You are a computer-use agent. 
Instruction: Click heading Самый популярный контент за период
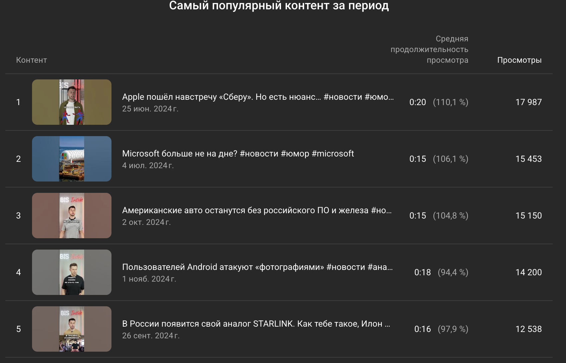[279, 6]
